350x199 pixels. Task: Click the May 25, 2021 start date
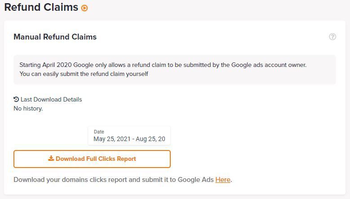[x=111, y=139]
